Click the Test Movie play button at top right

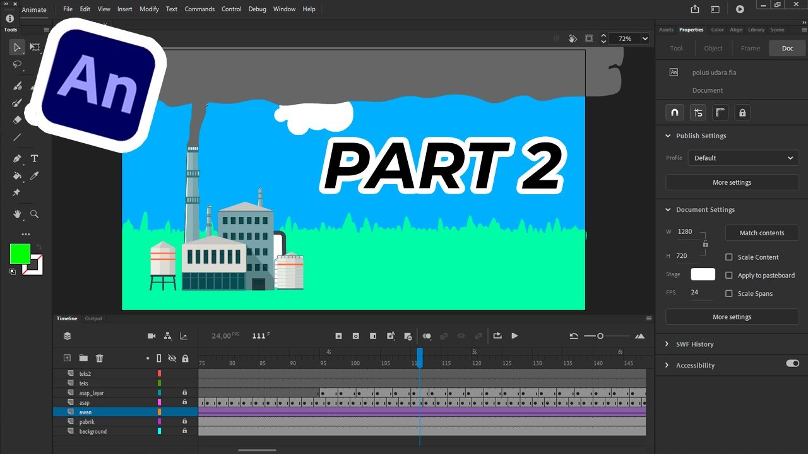coord(740,9)
